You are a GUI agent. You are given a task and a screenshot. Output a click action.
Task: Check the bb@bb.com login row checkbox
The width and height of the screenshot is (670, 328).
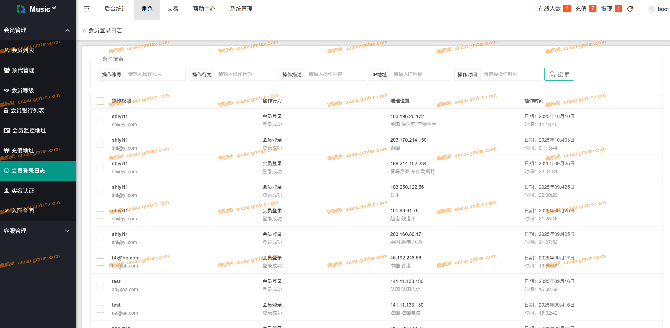point(100,262)
